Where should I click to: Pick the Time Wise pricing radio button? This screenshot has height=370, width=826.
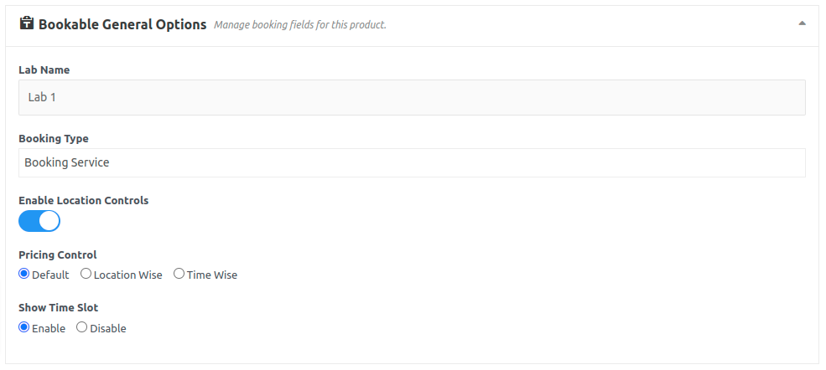(x=179, y=274)
